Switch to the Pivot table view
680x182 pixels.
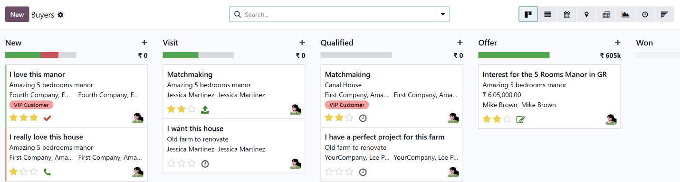[606, 14]
